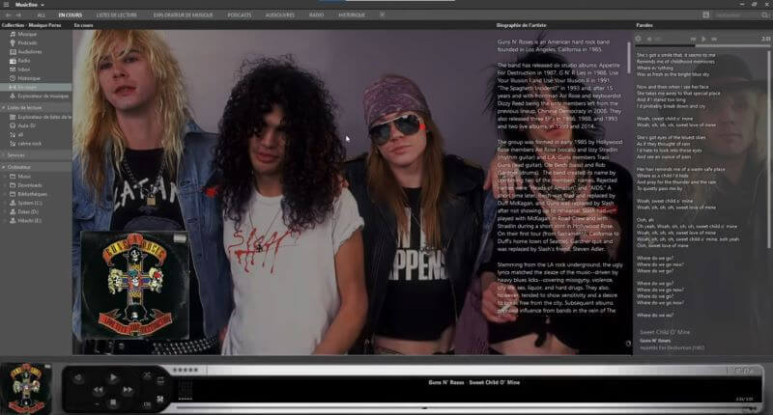Expand the Daten (D:) drive

(x=6, y=212)
